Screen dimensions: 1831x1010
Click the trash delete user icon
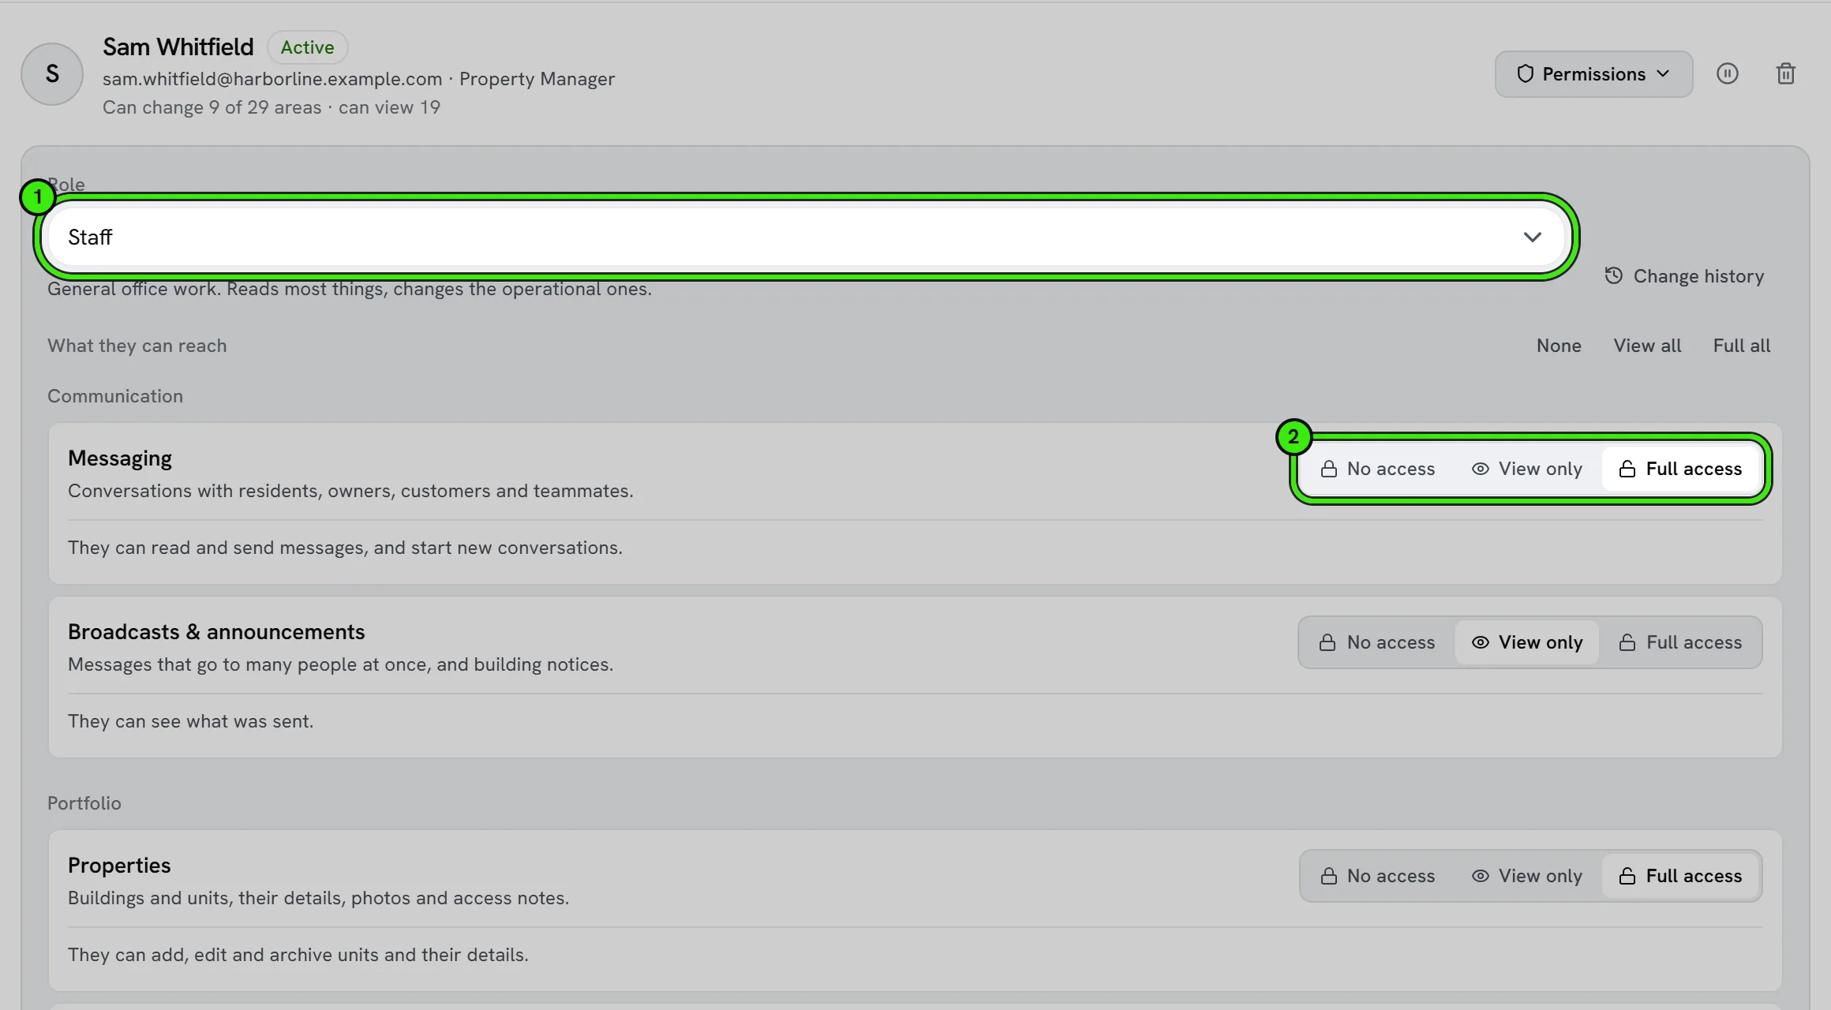point(1785,73)
